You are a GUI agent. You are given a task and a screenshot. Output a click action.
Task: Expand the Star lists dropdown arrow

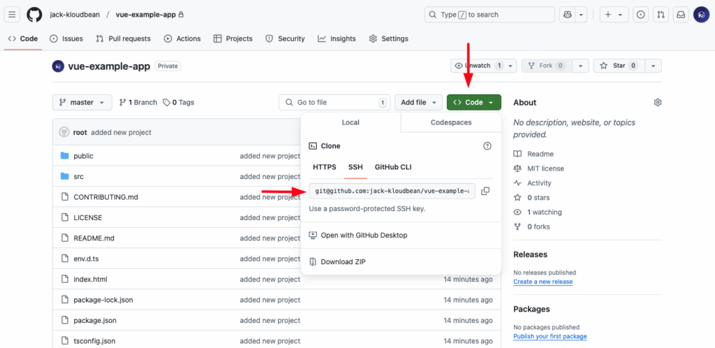click(654, 66)
